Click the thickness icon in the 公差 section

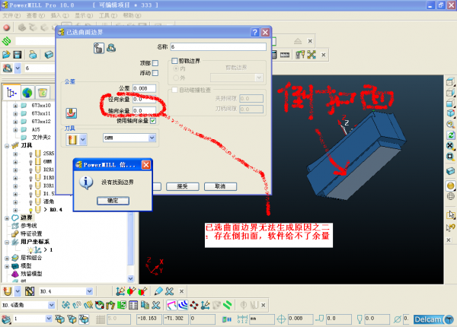click(x=72, y=113)
